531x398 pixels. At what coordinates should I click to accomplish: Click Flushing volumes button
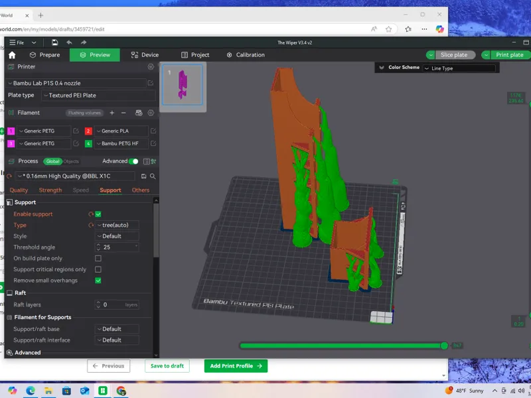(x=84, y=113)
